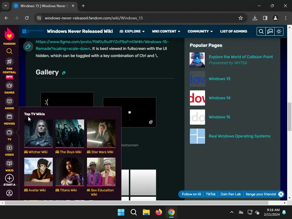The width and height of the screenshot is (292, 219).
Task: Click the Star Wars Wiki thumbnail image
Action: 101,133
